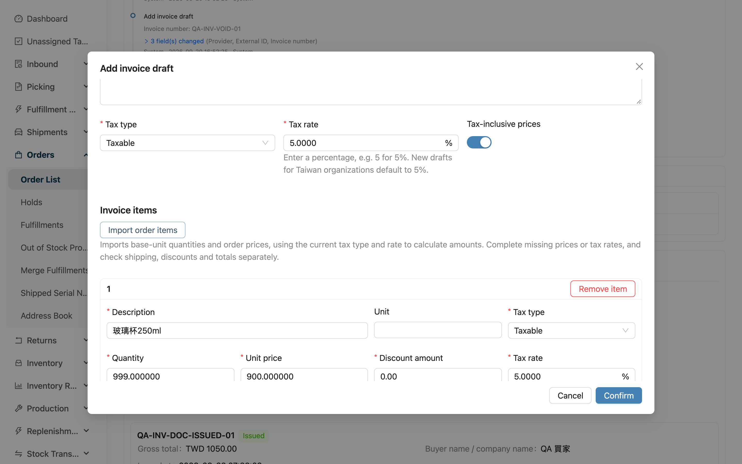742x464 pixels.
Task: Expand the Inbound menu chevron
Action: pyautogui.click(x=86, y=64)
